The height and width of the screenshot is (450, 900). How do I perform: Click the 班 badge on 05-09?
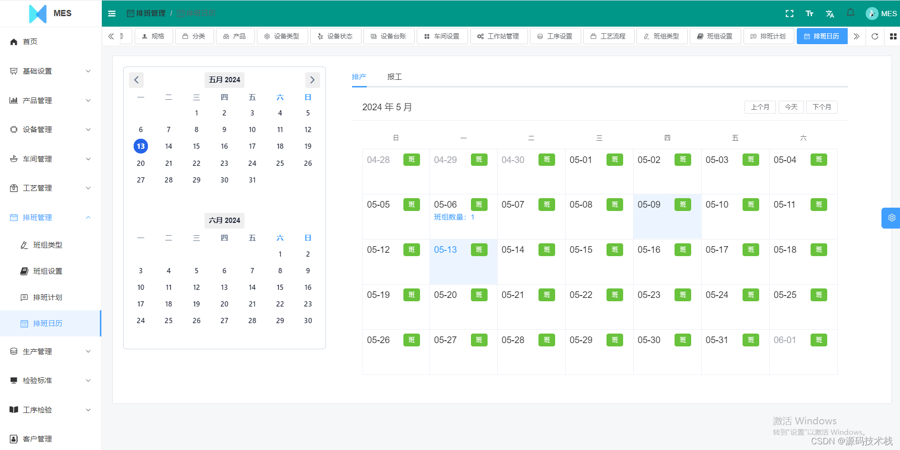point(683,204)
